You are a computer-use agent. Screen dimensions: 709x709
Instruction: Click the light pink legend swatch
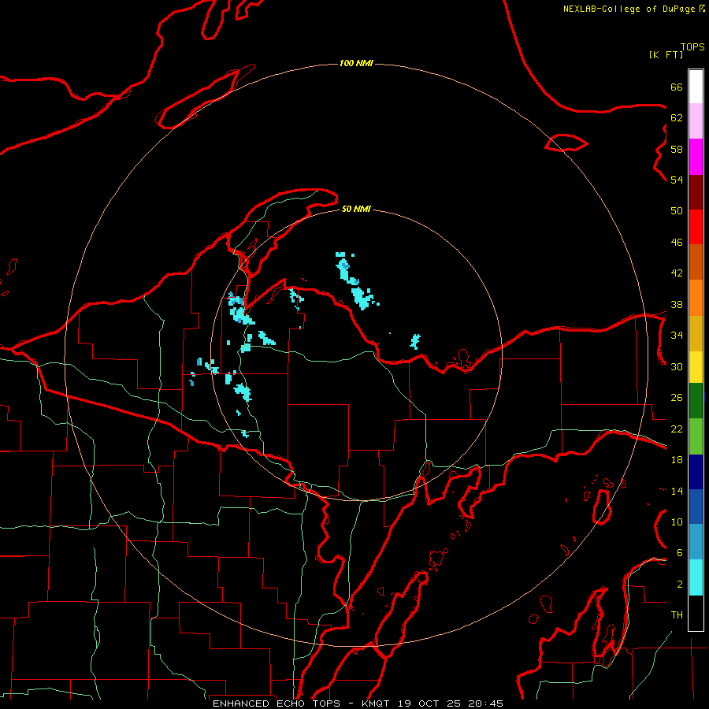pyautogui.click(x=696, y=121)
